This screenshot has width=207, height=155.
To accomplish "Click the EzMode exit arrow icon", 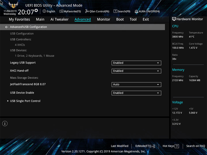I will [x=153, y=146].
